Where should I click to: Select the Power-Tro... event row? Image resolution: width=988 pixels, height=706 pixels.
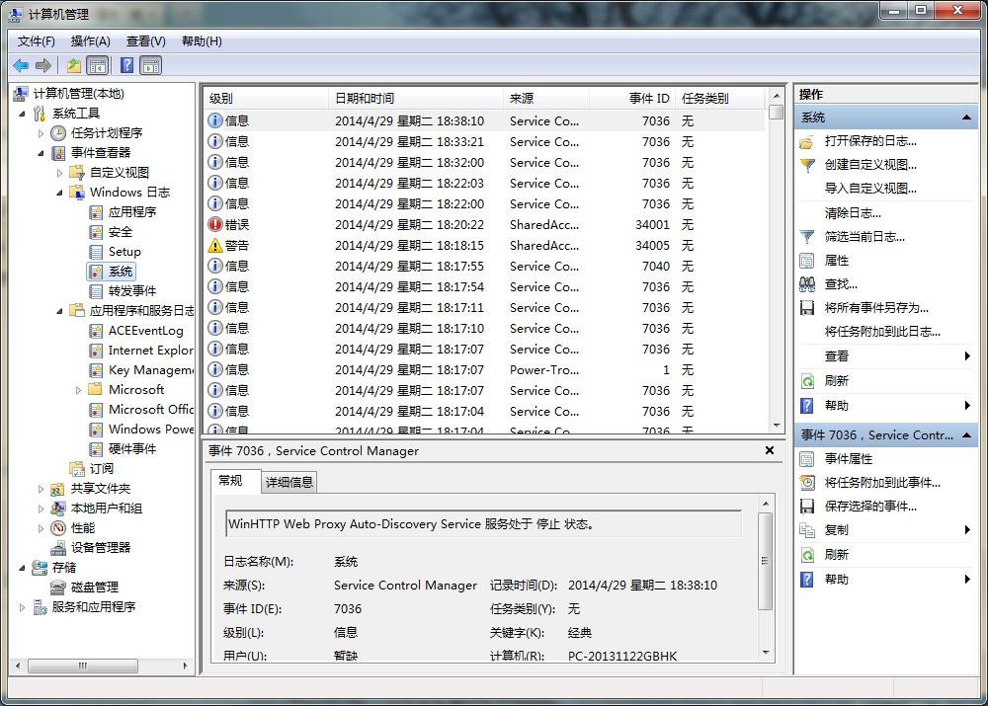coord(484,369)
